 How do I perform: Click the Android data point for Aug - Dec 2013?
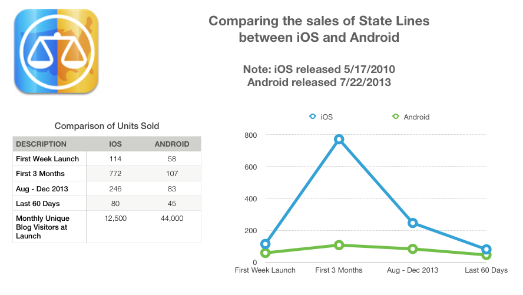tap(412, 249)
